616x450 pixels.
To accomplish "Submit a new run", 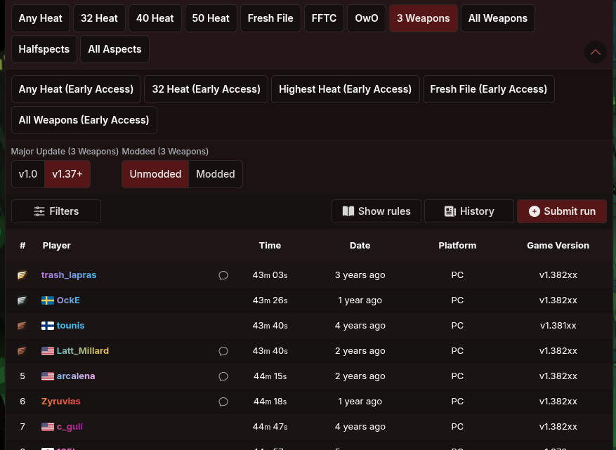I will coord(562,211).
